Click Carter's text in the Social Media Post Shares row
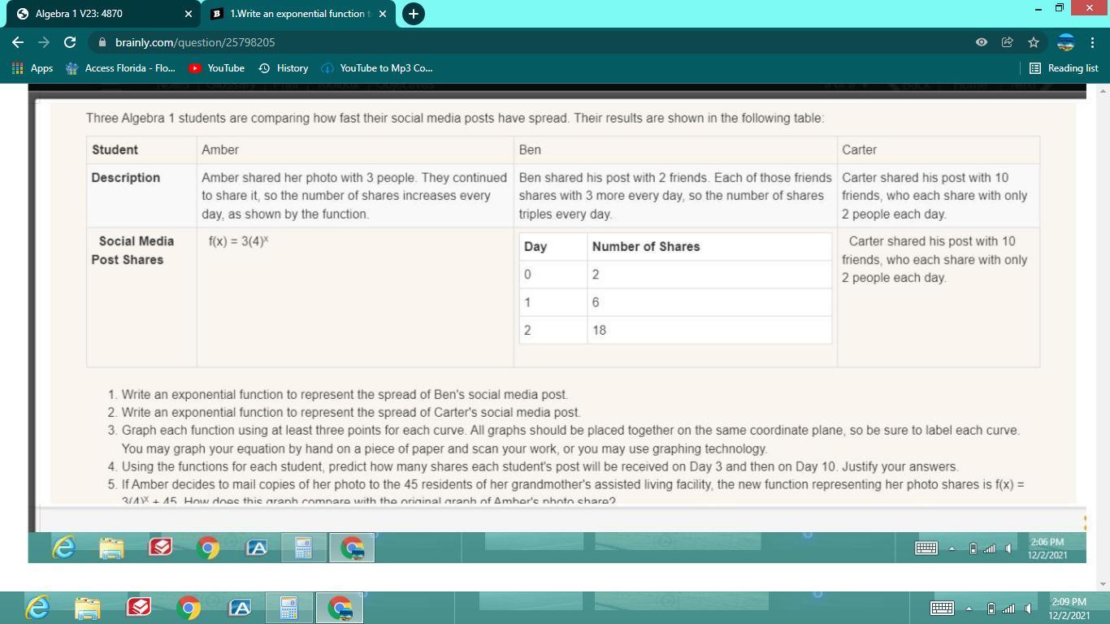 934,259
